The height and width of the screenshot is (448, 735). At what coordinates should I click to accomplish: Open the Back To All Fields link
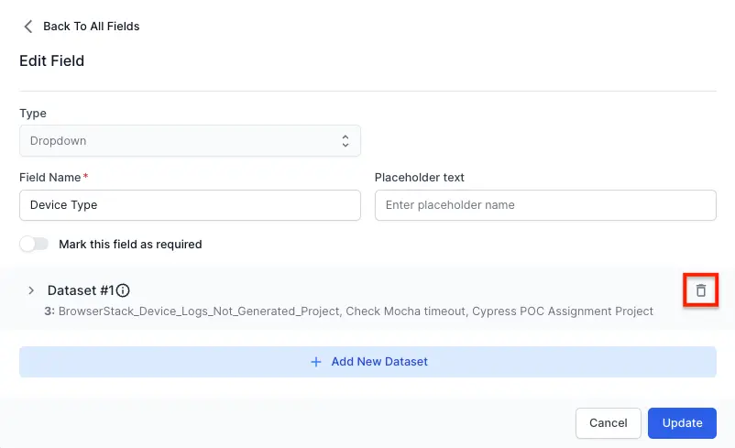[91, 27]
